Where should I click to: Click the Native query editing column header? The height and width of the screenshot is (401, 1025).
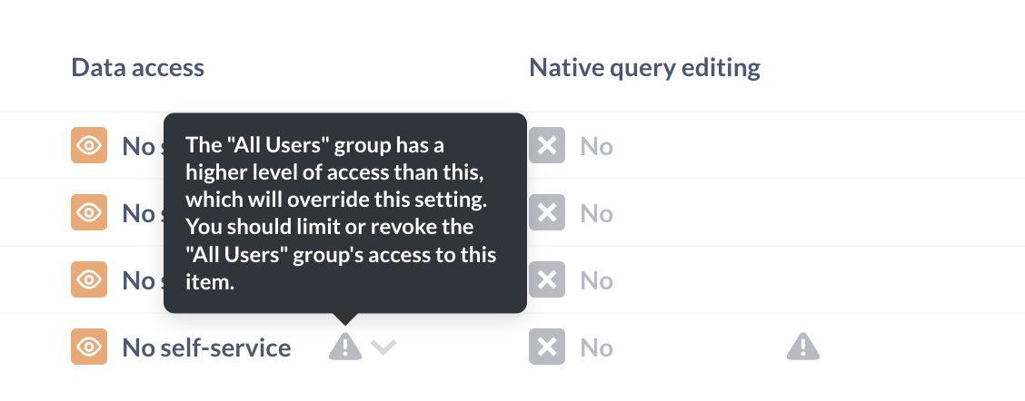pyautogui.click(x=644, y=67)
